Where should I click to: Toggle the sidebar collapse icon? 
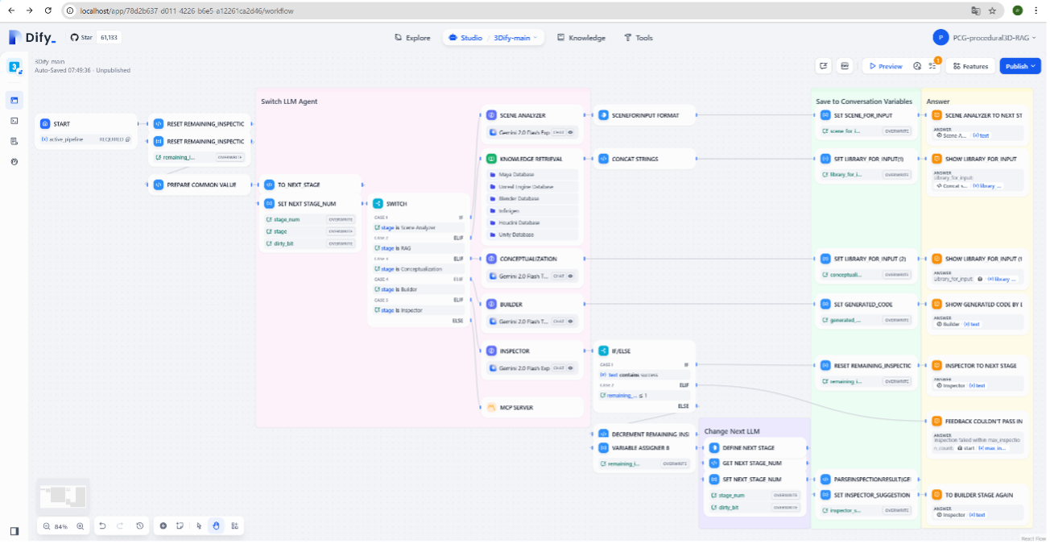[x=14, y=531]
